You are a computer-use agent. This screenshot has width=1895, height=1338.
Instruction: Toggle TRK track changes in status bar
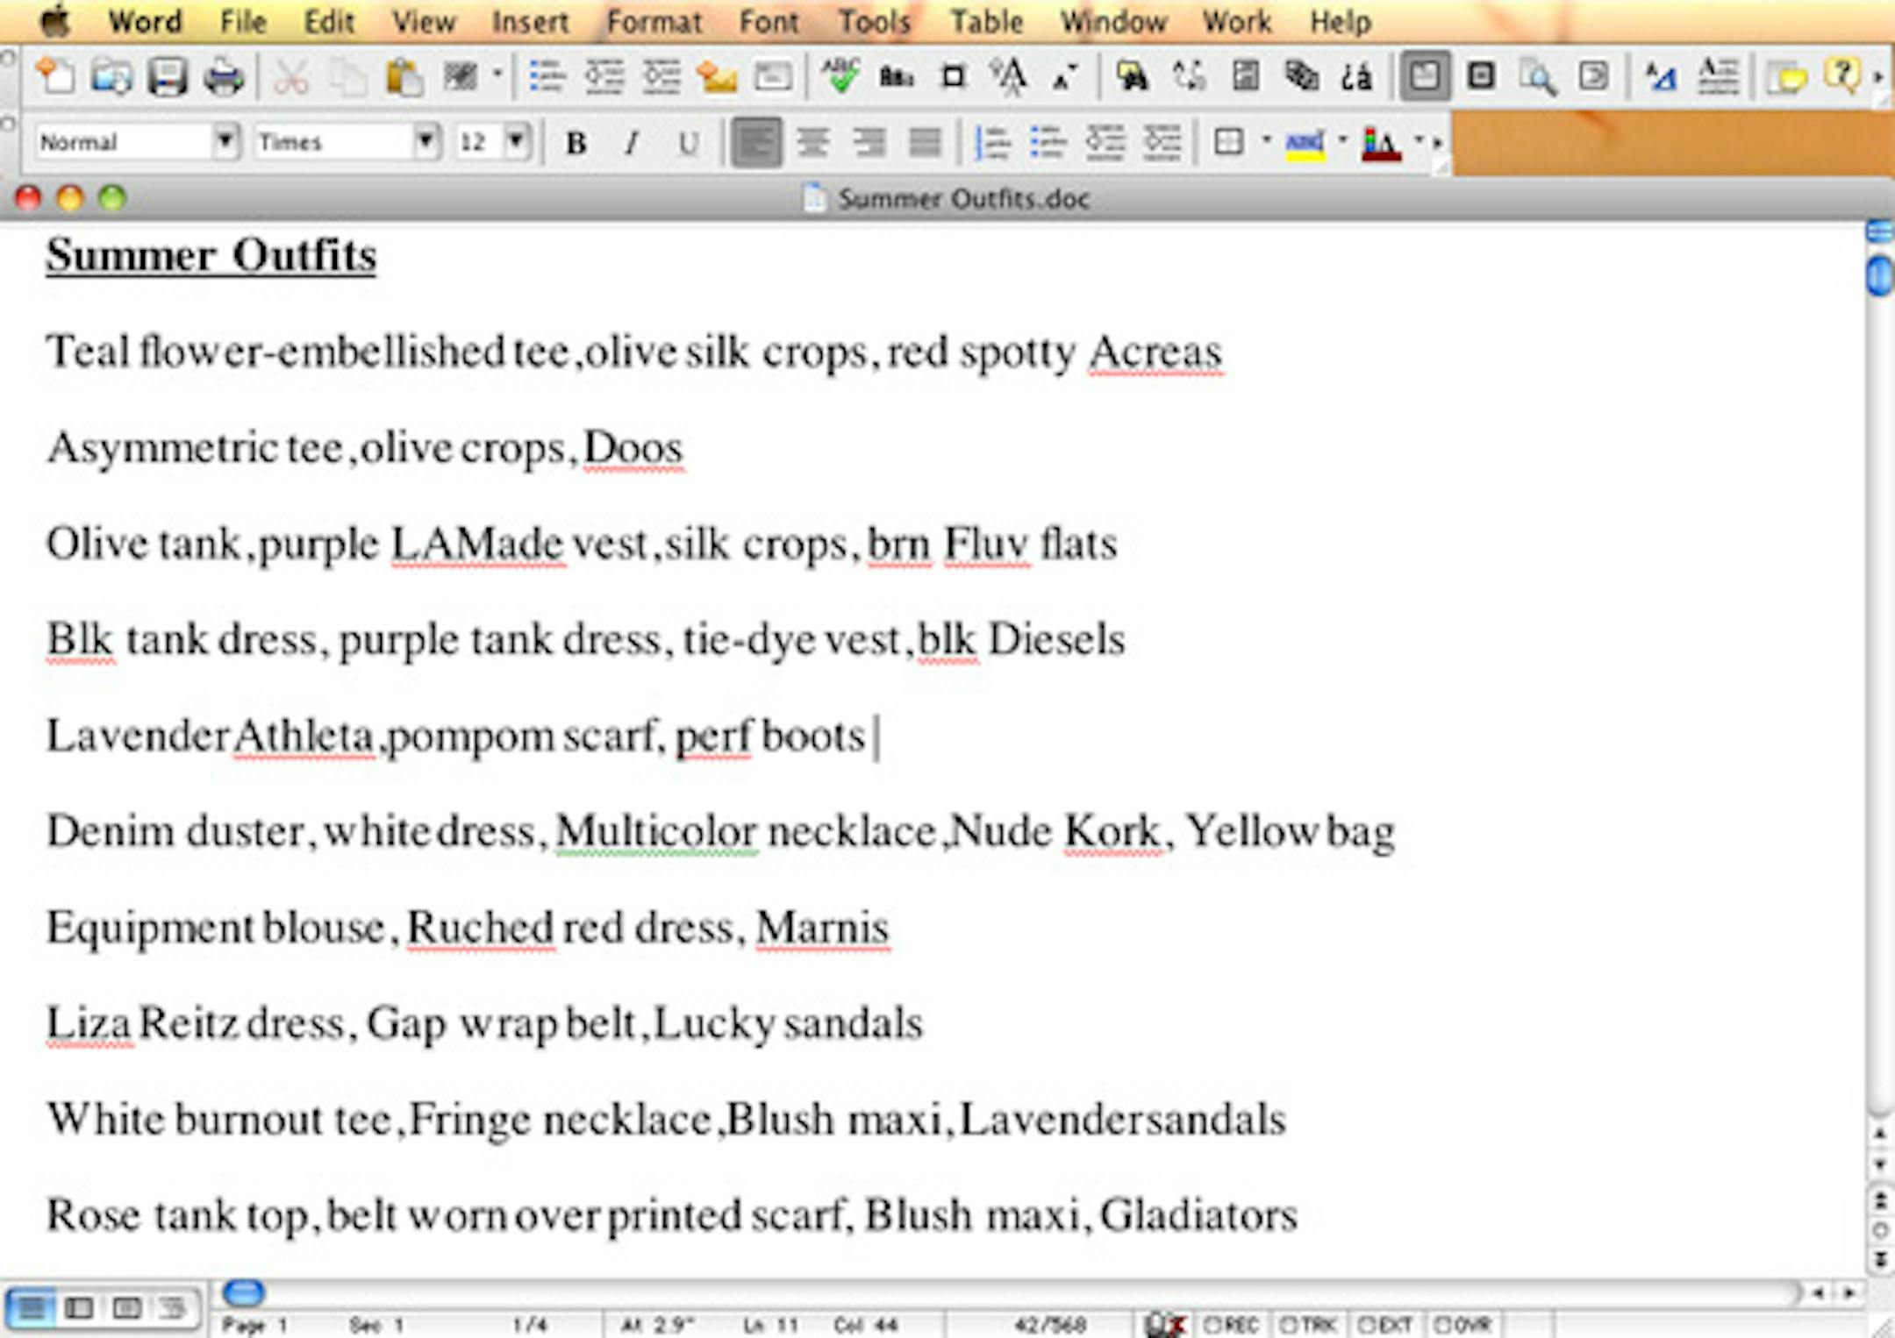(x=1308, y=1324)
